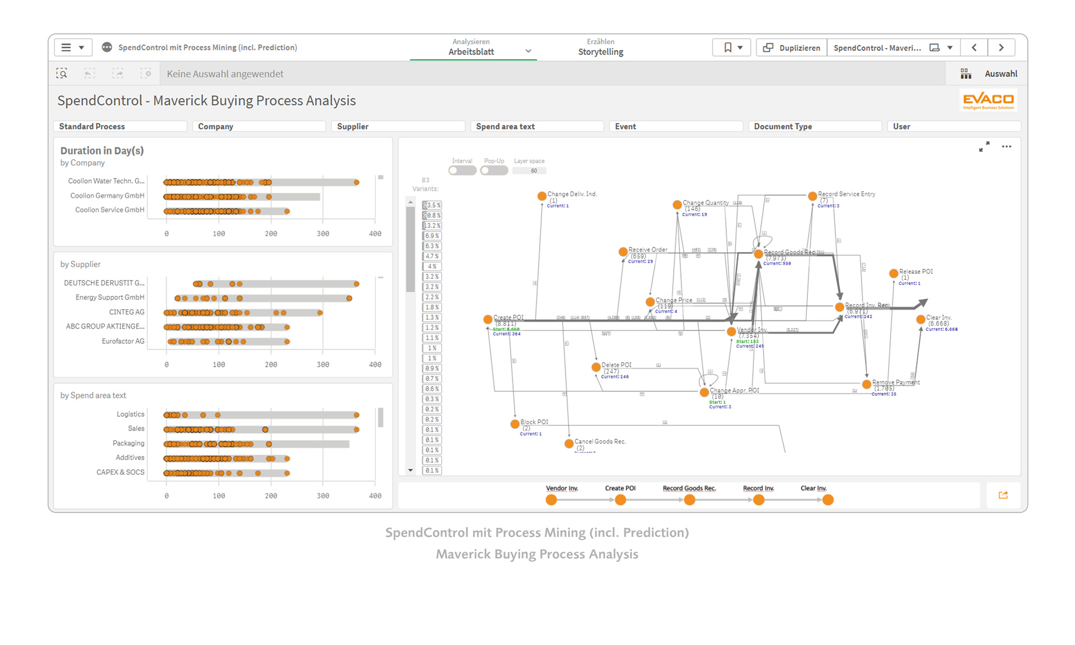Open the Auswahl selections tool
1075x645 pixels.
[x=989, y=73]
